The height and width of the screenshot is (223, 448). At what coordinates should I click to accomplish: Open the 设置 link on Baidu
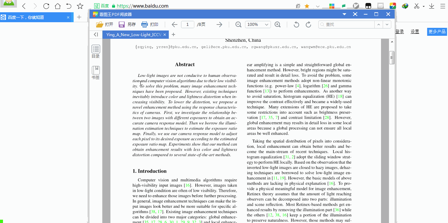pos(415,32)
